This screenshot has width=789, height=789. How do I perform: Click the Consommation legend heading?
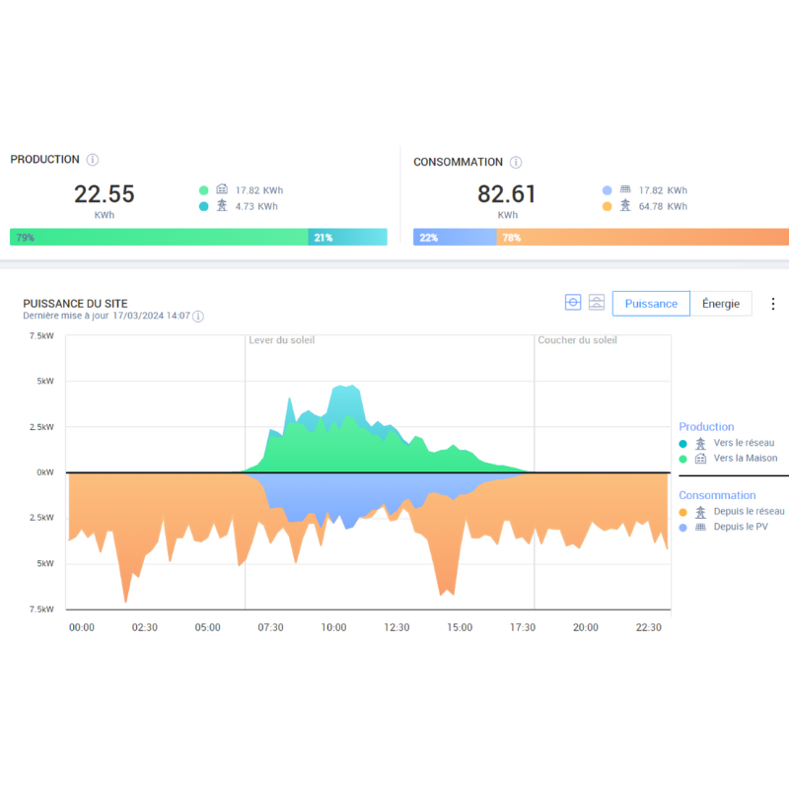click(717, 495)
